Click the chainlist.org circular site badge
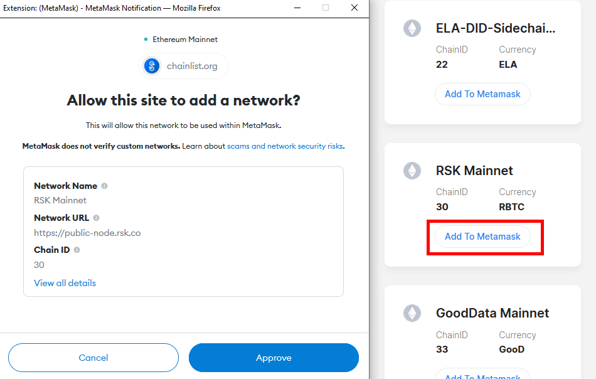Screen dimensions: 596x379 pos(151,65)
